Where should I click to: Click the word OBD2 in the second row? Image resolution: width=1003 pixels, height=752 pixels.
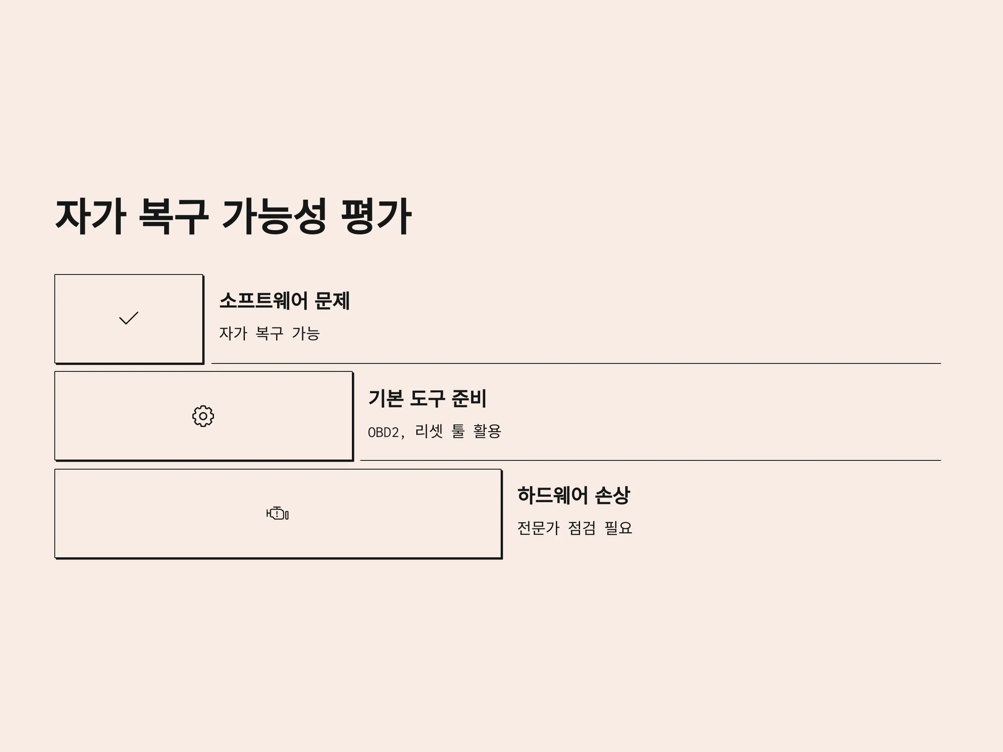point(384,432)
